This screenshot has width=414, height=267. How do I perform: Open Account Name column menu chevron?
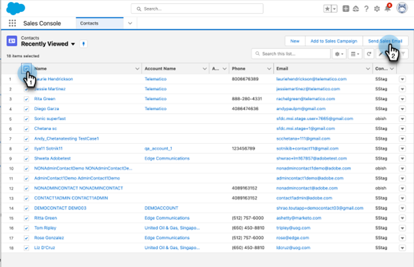204,68
